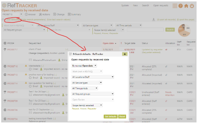This screenshot has height=125, width=199.
Task: Open the All Service types dropdown in the dialog
Action: click(x=87, y=83)
